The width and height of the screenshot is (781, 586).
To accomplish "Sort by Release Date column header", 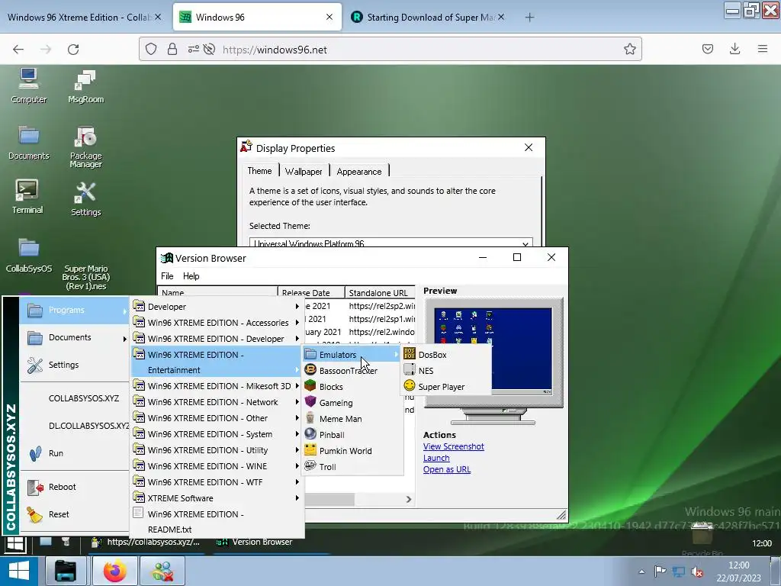I will [x=311, y=292].
